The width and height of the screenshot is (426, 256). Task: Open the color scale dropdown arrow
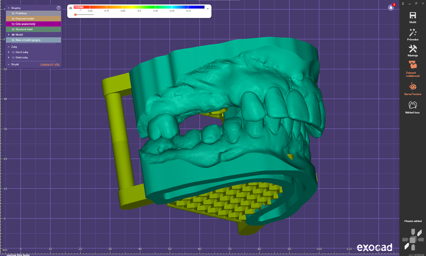pyautogui.click(x=208, y=9)
